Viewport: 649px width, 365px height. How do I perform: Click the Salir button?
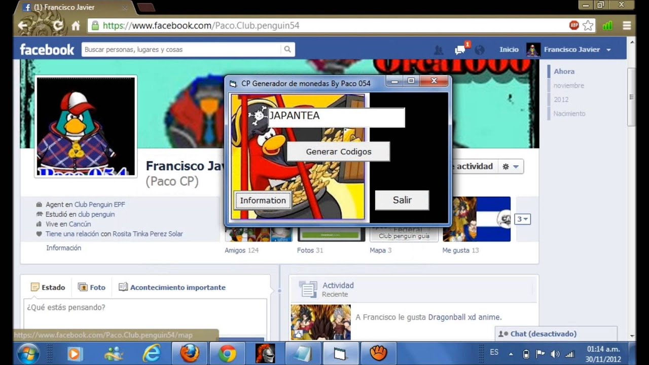point(402,200)
